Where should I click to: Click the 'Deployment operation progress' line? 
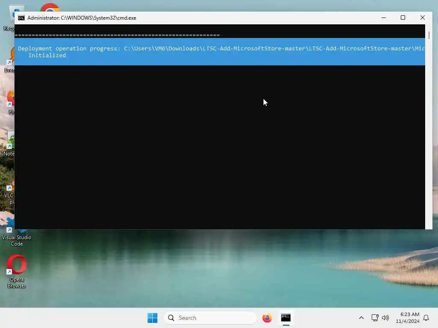pyautogui.click(x=221, y=49)
